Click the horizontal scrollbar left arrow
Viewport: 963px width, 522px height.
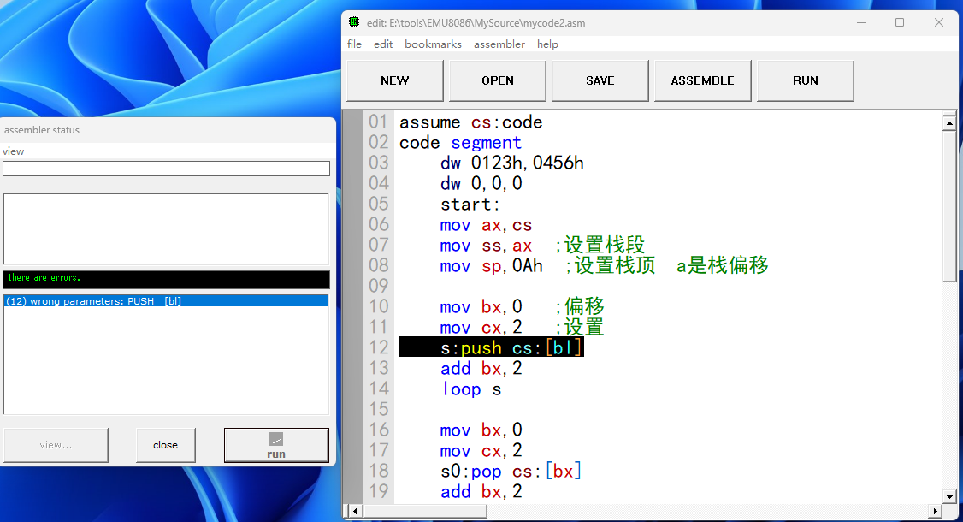point(355,511)
